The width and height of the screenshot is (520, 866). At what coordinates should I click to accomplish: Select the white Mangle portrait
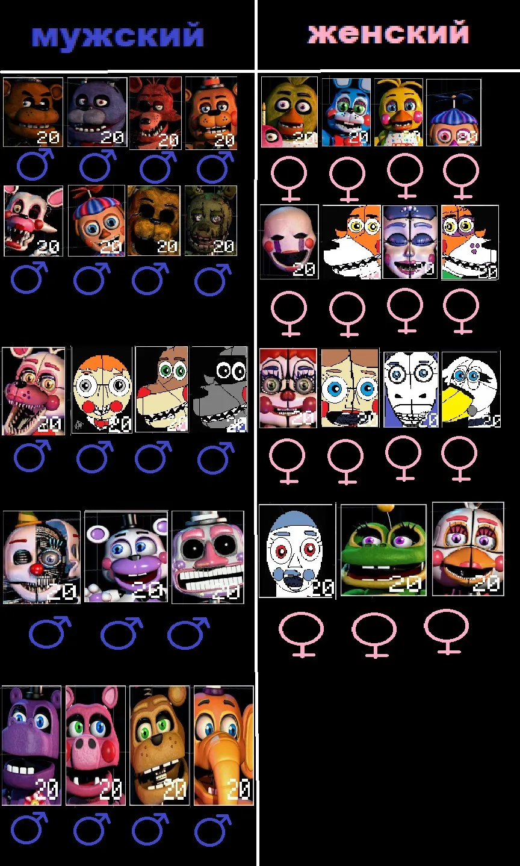click(x=34, y=220)
